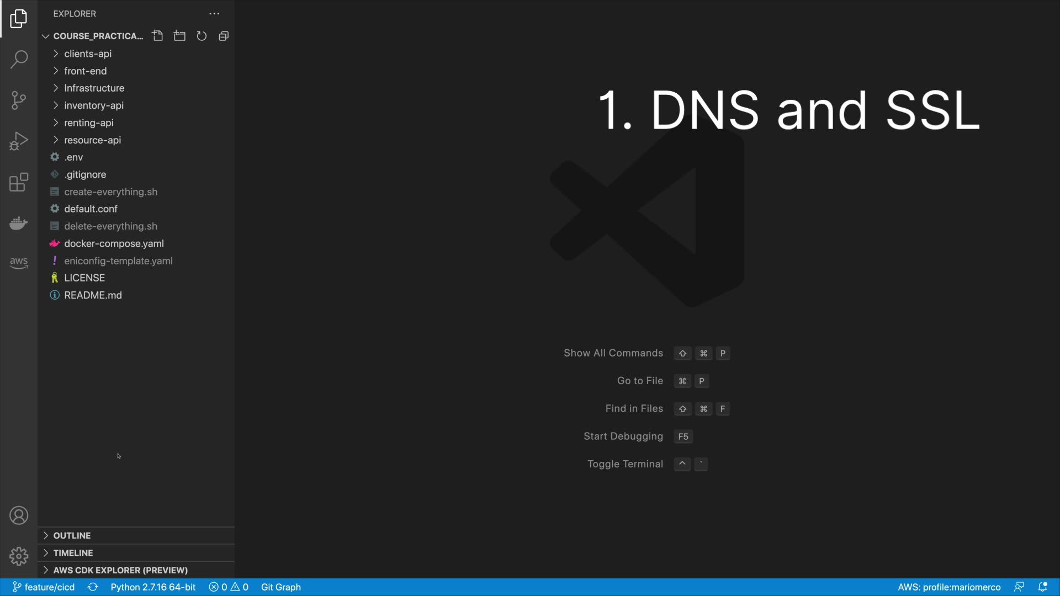The image size is (1060, 596).
Task: Expand the clients-api folder
Action: tap(88, 54)
